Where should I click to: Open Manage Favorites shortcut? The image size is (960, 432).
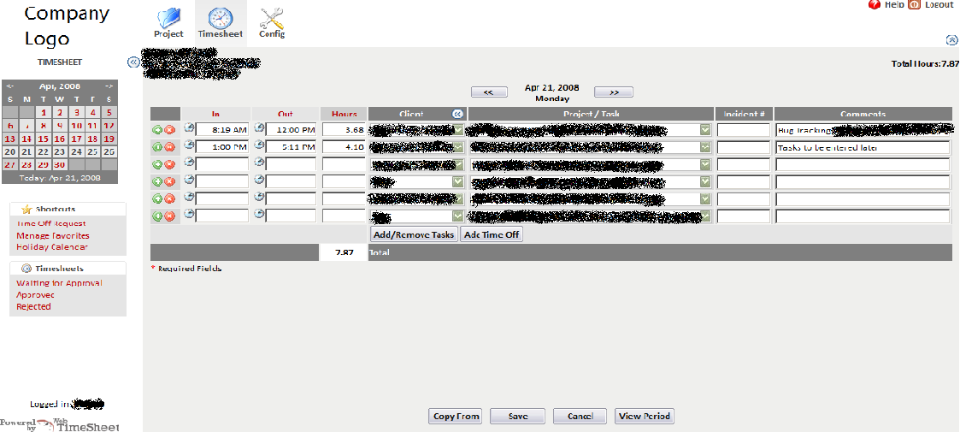coord(53,236)
